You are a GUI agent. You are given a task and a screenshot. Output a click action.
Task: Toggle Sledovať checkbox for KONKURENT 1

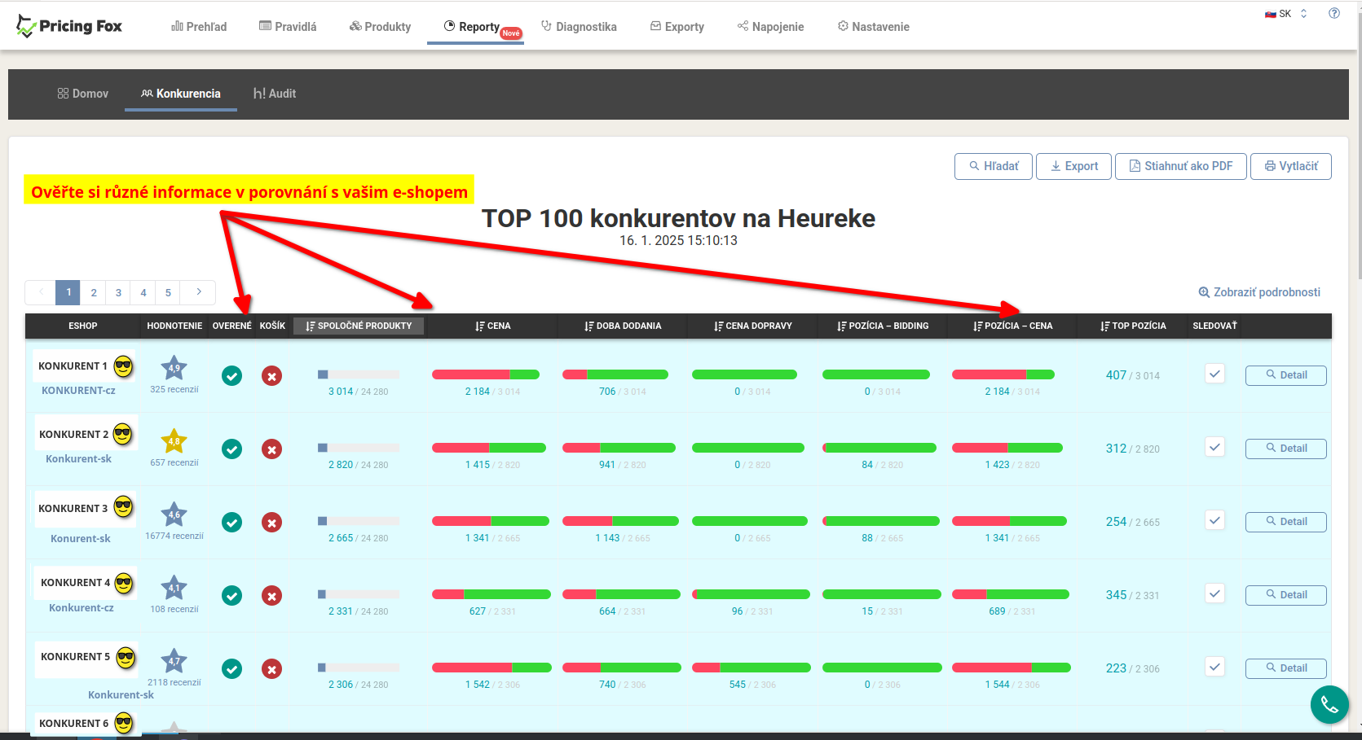coord(1215,374)
